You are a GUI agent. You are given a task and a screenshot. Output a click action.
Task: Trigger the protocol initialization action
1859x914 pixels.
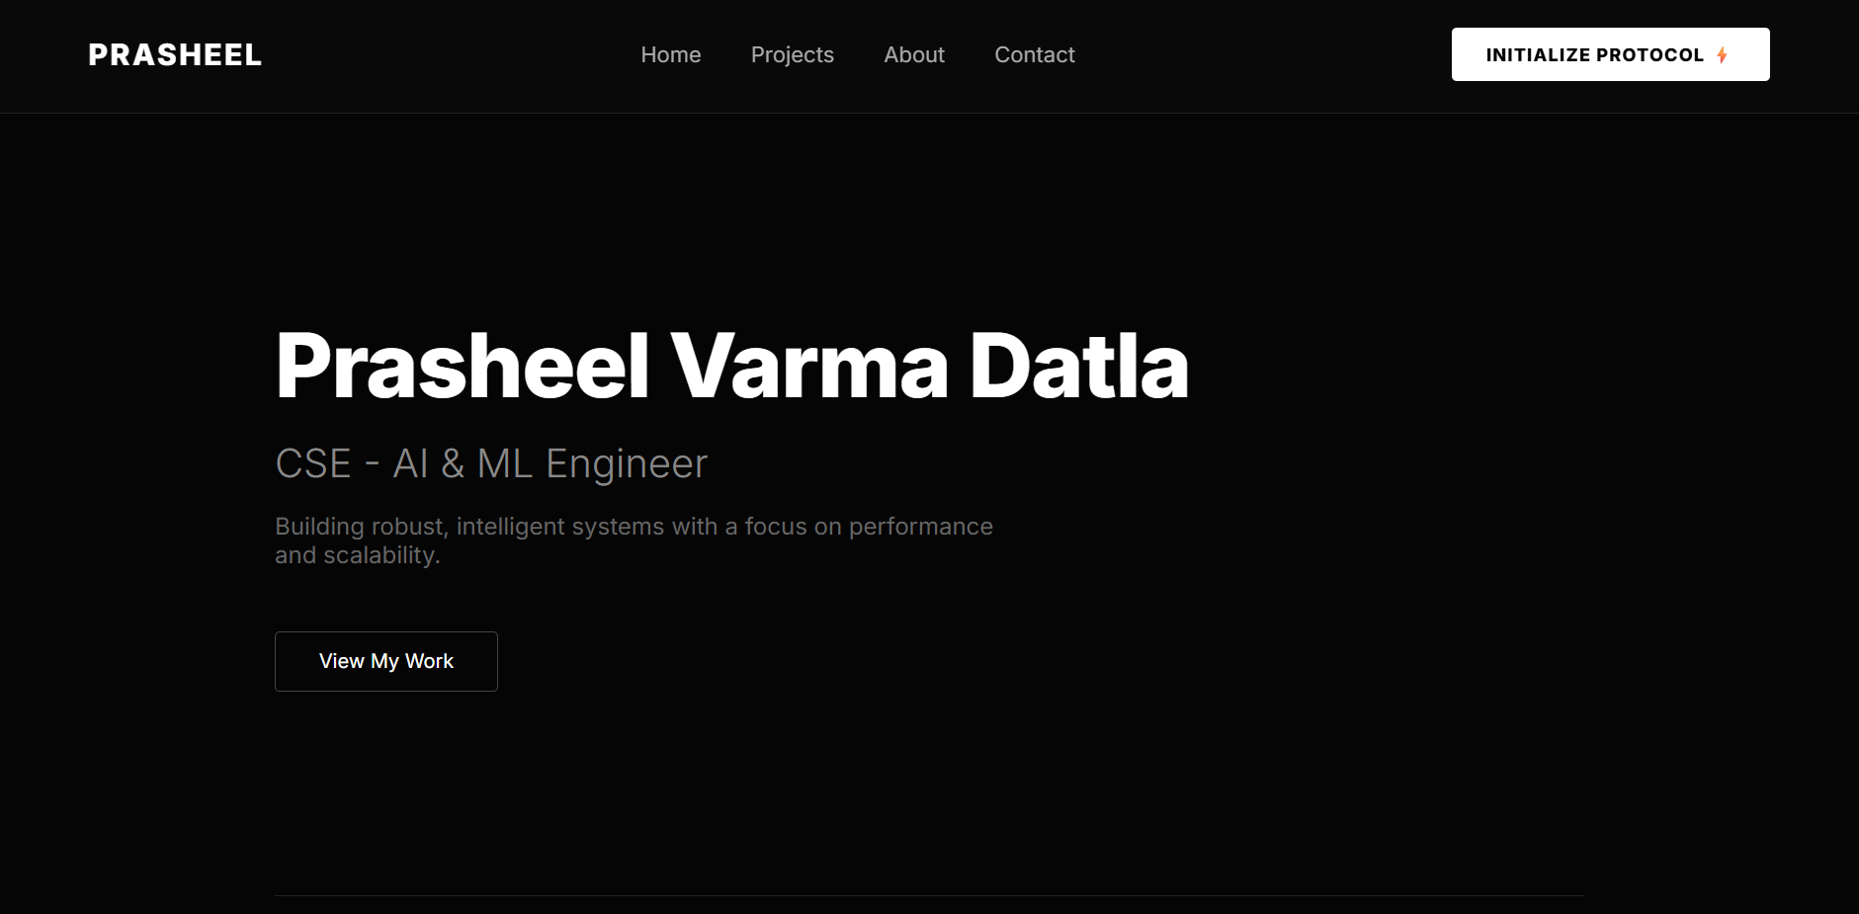[x=1609, y=54]
